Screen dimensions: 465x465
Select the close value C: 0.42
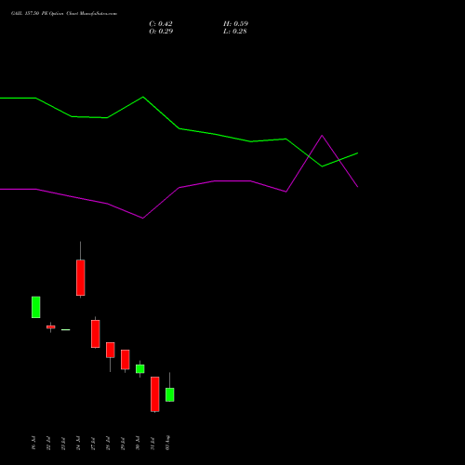coord(161,24)
